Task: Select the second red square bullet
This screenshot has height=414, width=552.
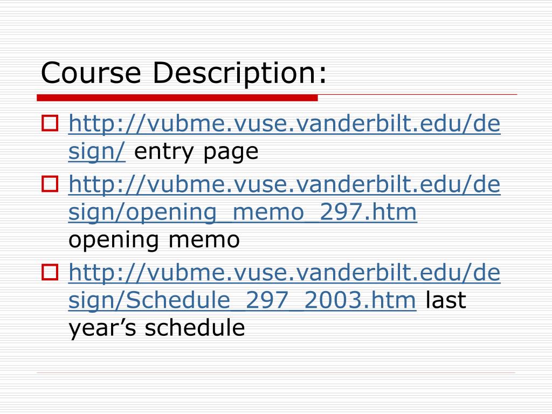Action: tap(50, 184)
